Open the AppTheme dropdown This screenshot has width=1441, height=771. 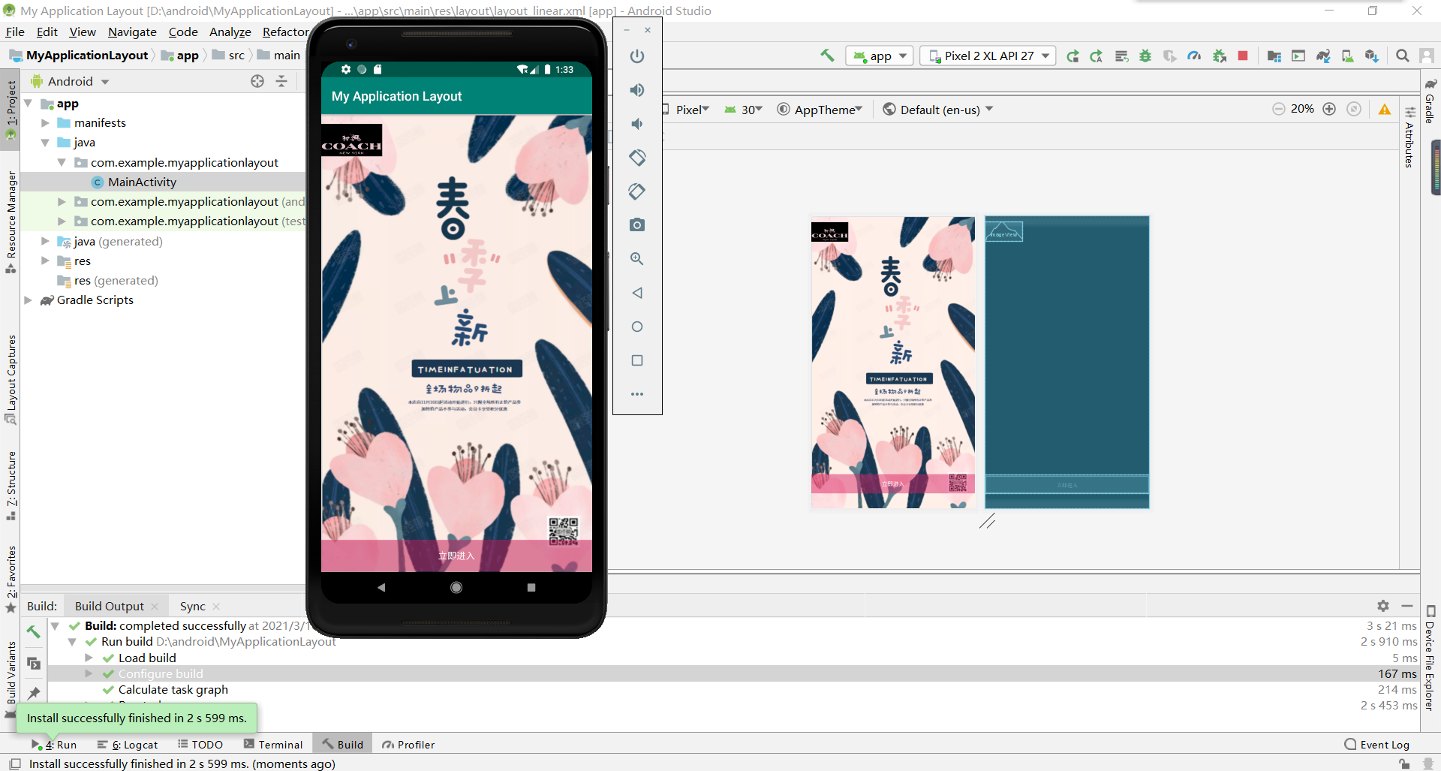(x=820, y=110)
